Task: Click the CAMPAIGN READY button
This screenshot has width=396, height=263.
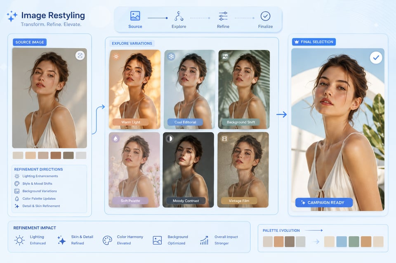Action: point(324,202)
